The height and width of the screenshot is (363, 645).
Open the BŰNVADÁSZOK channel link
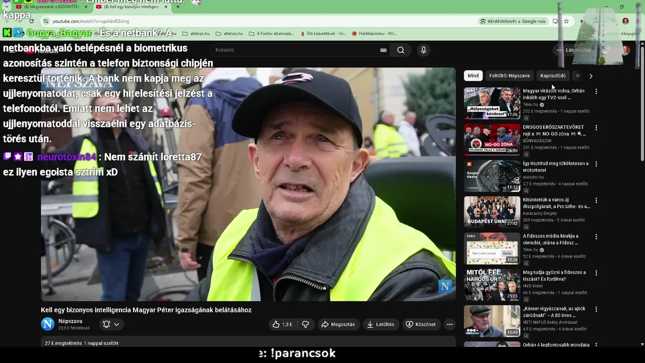tap(537, 141)
